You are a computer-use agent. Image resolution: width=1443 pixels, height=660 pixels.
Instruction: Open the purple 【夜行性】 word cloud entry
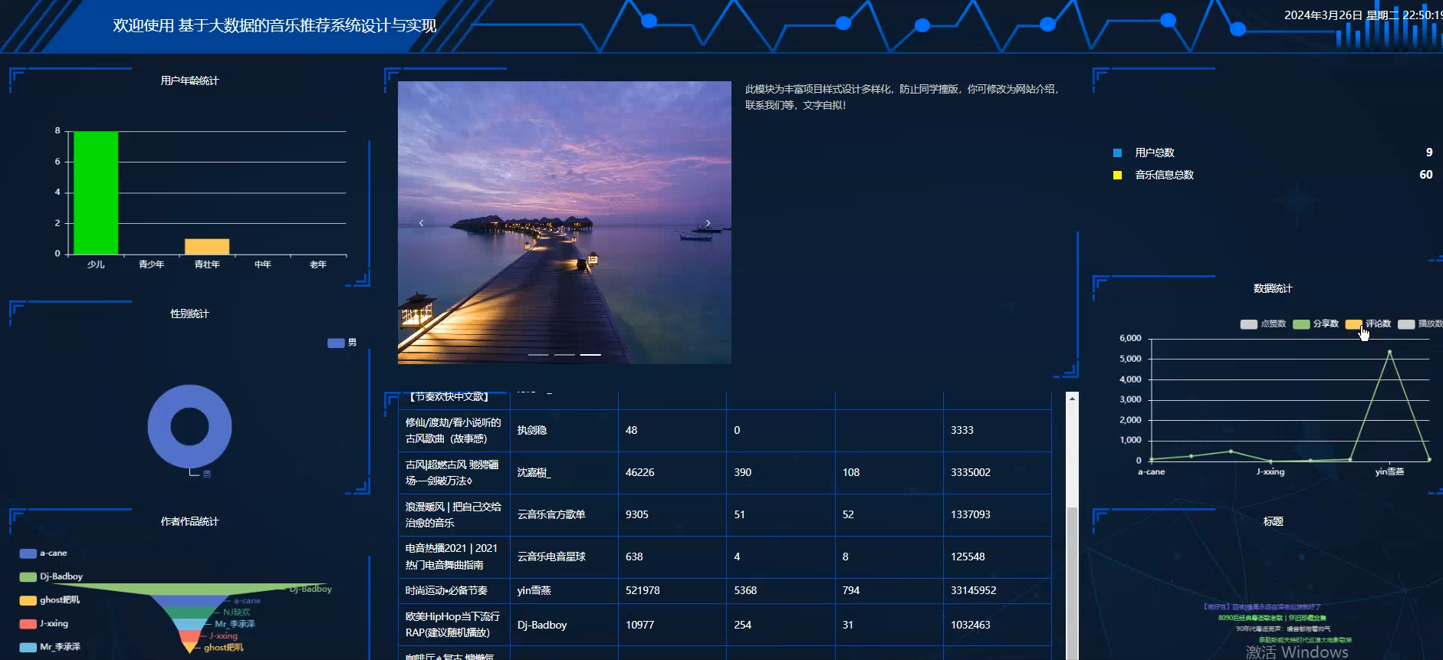tap(1261, 607)
